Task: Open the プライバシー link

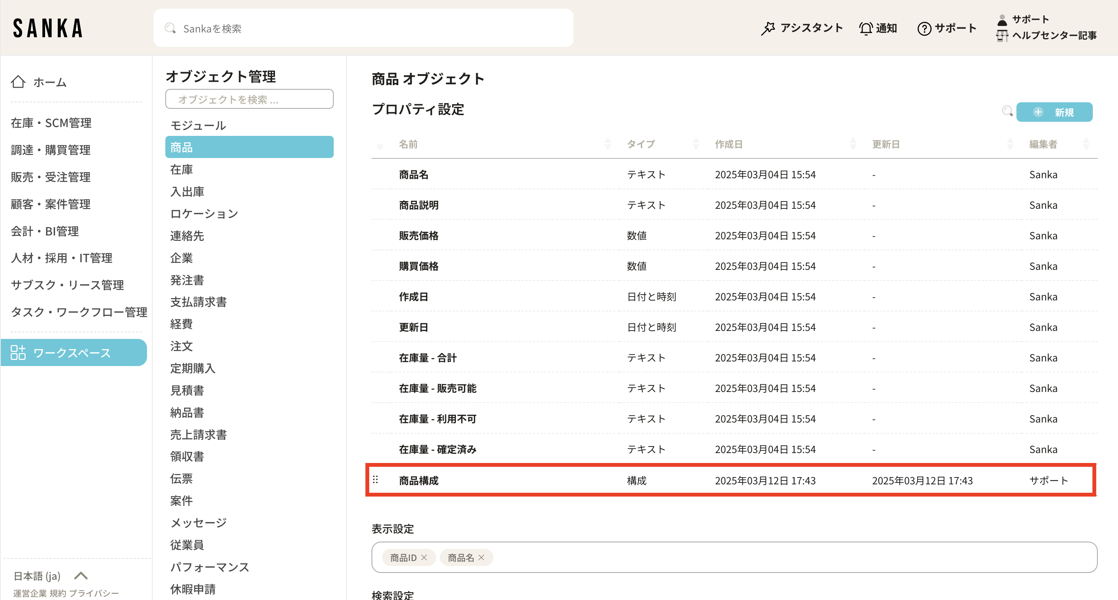Action: click(94, 593)
